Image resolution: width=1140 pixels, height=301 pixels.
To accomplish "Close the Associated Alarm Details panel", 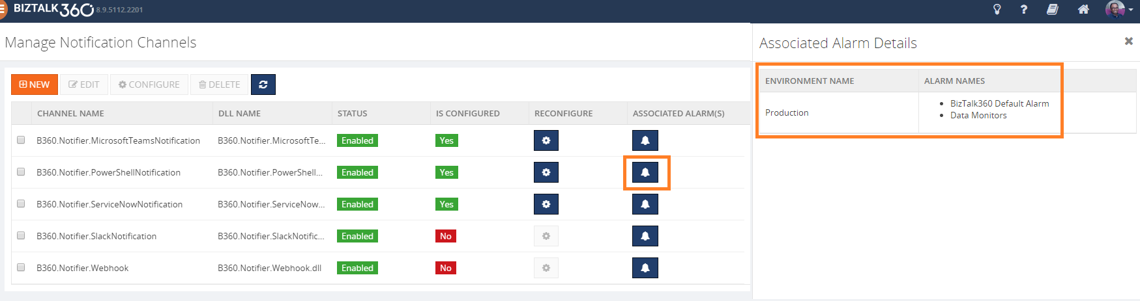I will [1128, 41].
